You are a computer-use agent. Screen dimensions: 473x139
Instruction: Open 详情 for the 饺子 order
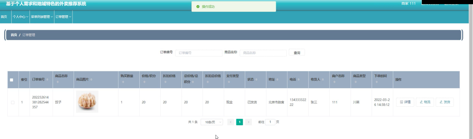click(405, 102)
